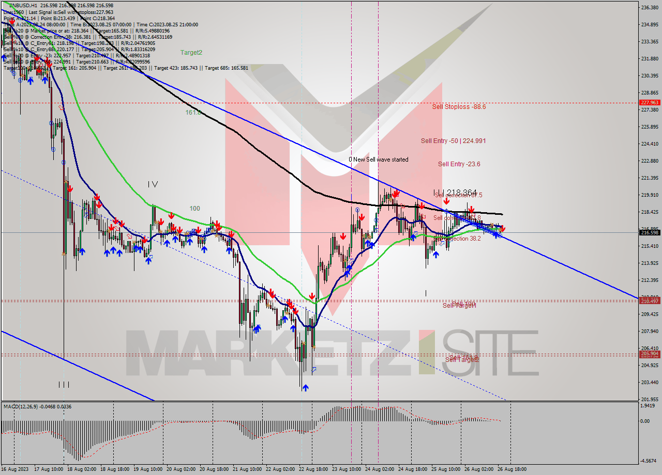Click the '19 Aug 10:00' time label
This screenshot has width=662, height=475.
[x=147, y=470]
